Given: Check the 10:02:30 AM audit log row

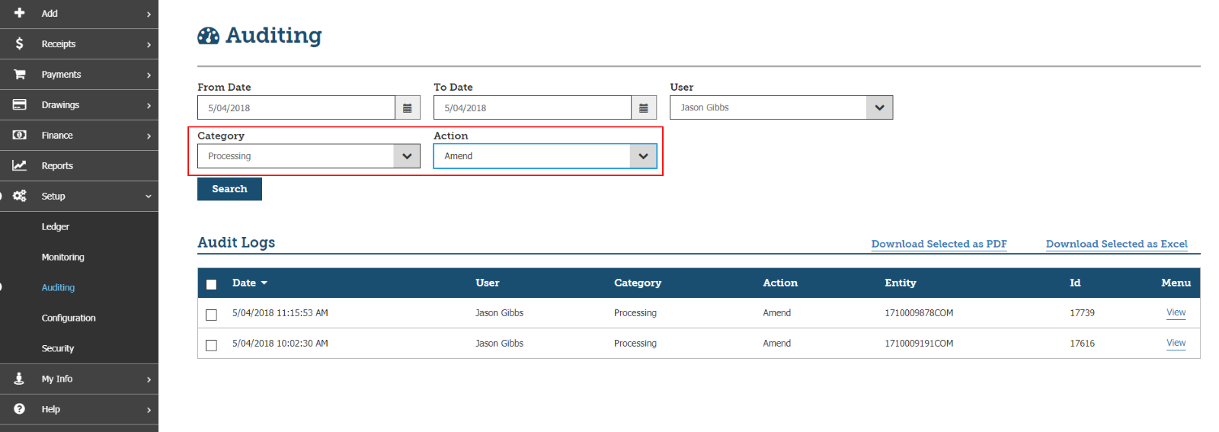Looking at the screenshot, I should [212, 345].
